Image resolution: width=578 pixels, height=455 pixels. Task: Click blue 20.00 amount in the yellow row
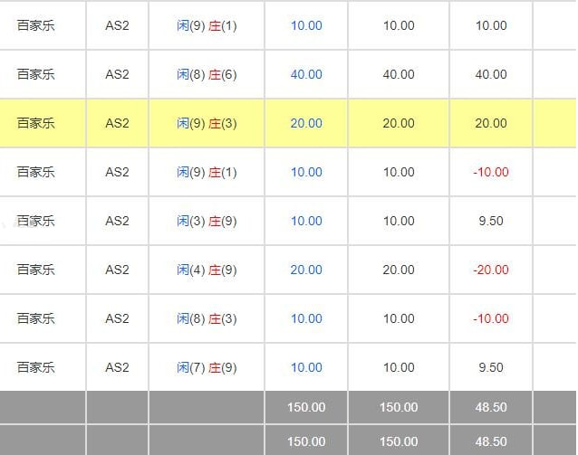(x=306, y=123)
